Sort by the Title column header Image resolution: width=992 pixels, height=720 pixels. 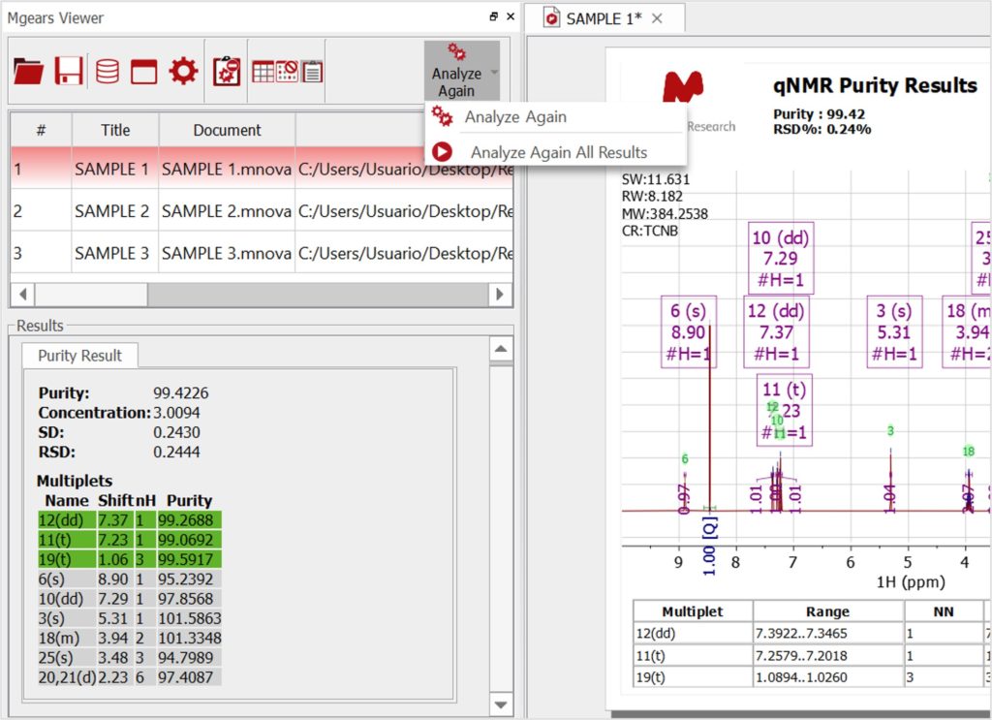click(x=115, y=130)
